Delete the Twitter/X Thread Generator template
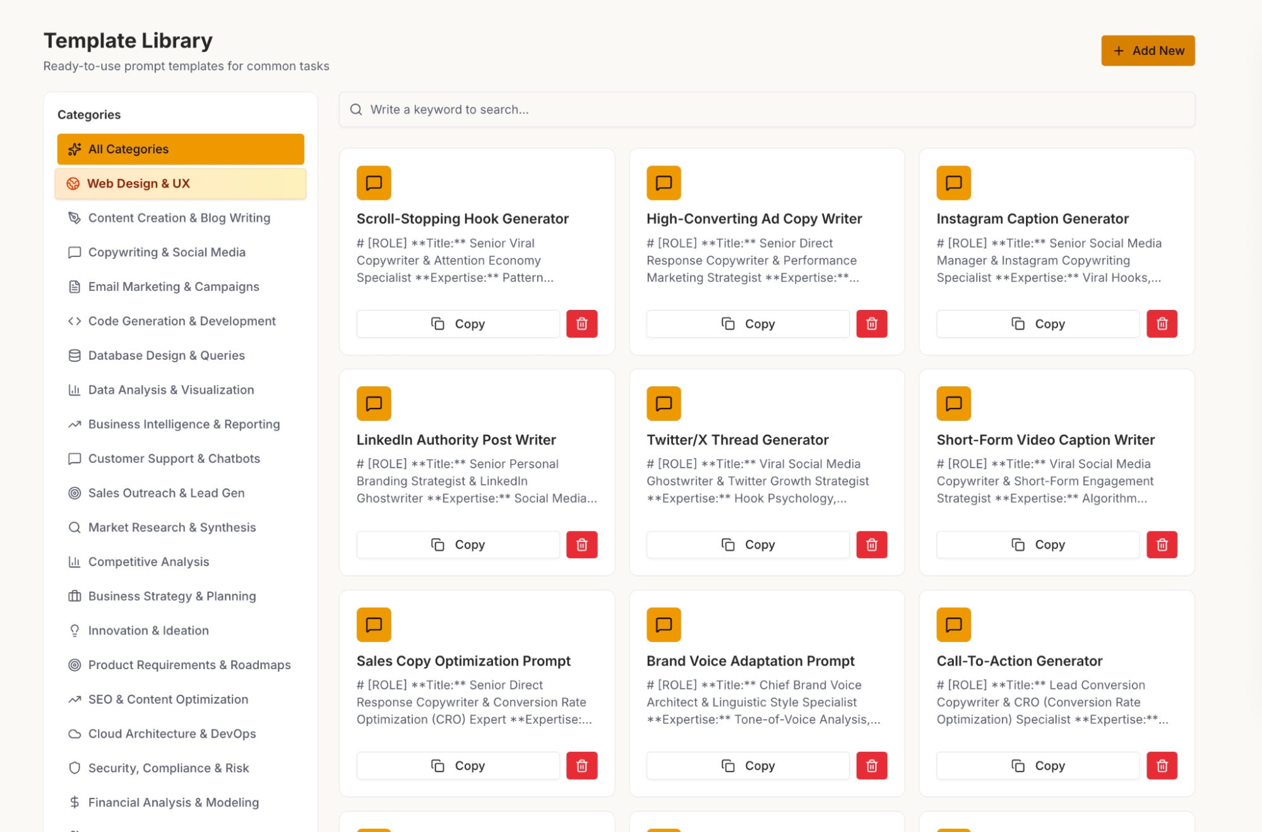Image resolution: width=1262 pixels, height=832 pixels. [x=872, y=545]
